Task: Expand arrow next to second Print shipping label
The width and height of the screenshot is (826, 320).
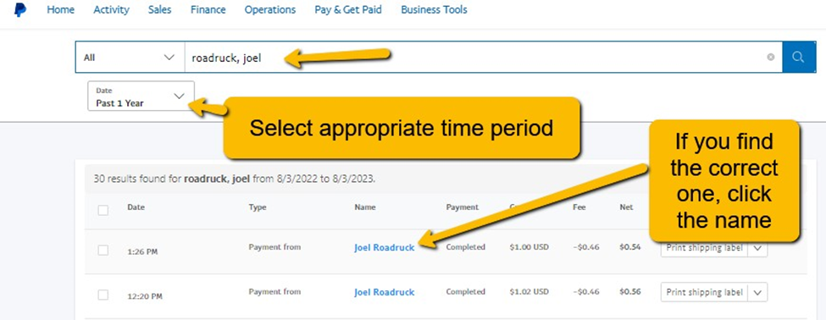Action: [x=757, y=292]
